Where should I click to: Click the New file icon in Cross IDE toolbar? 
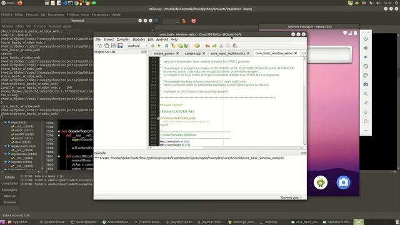(99, 46)
